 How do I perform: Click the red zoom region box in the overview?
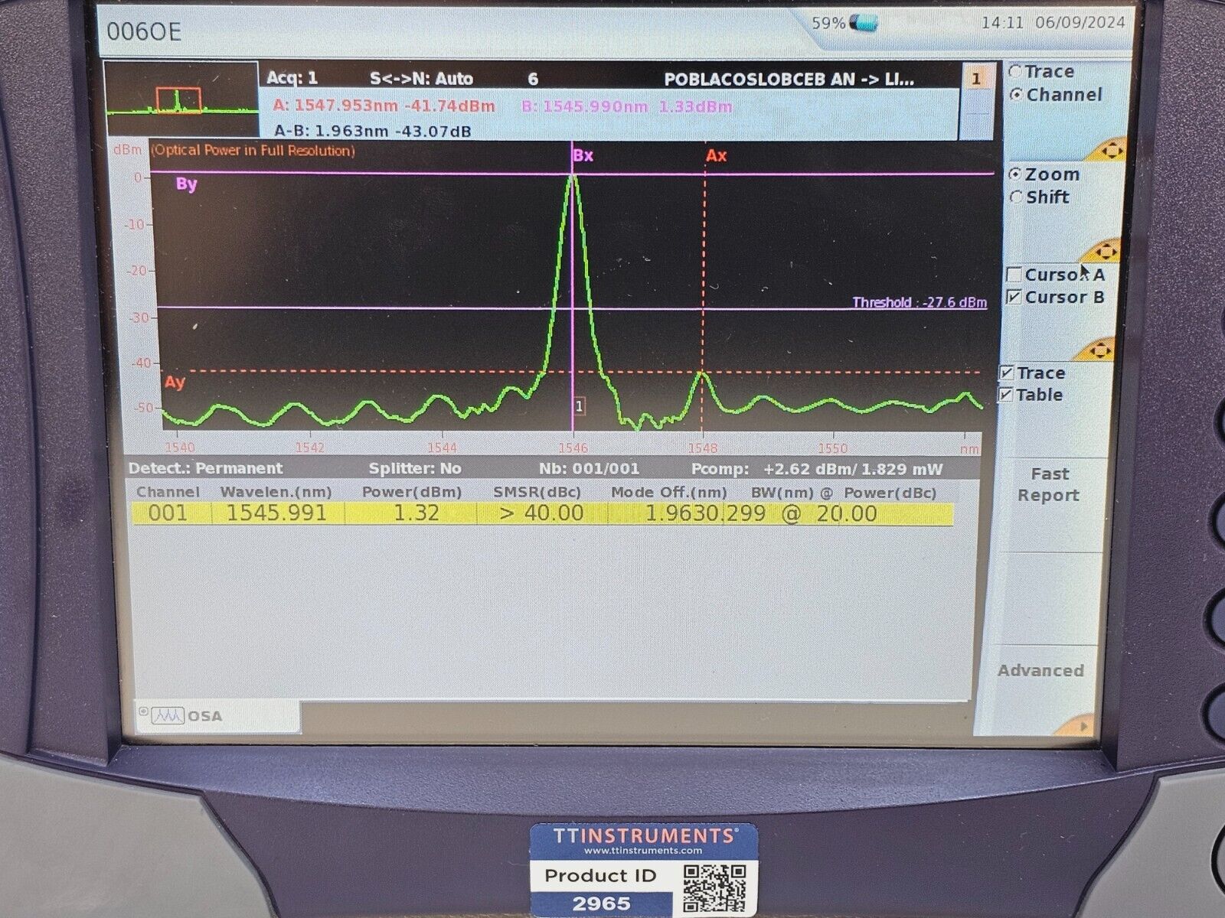tap(178, 100)
